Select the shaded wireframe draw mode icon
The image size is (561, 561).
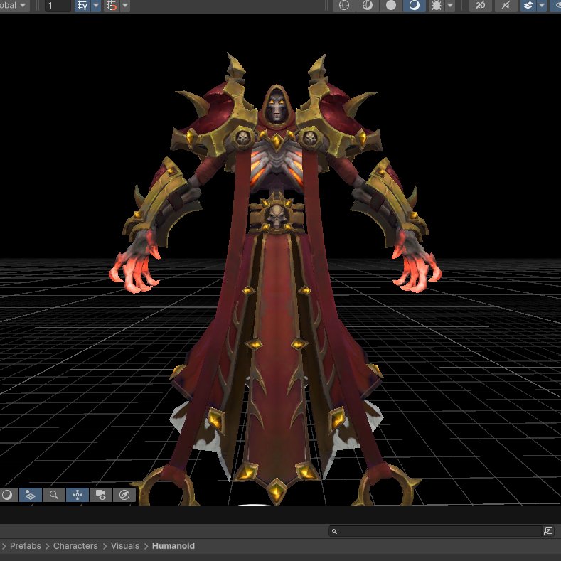tap(368, 6)
